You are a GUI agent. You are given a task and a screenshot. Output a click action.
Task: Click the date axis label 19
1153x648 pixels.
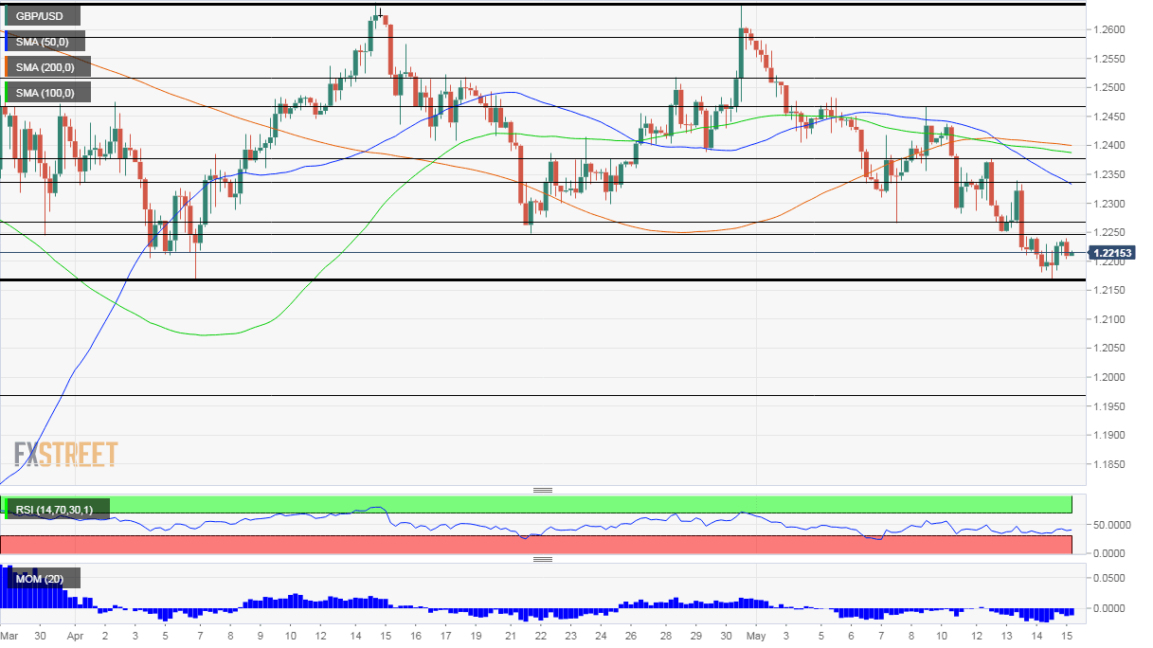[x=477, y=635]
